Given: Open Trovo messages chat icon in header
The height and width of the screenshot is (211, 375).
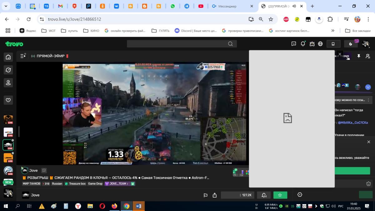Looking at the screenshot, I should [294, 44].
